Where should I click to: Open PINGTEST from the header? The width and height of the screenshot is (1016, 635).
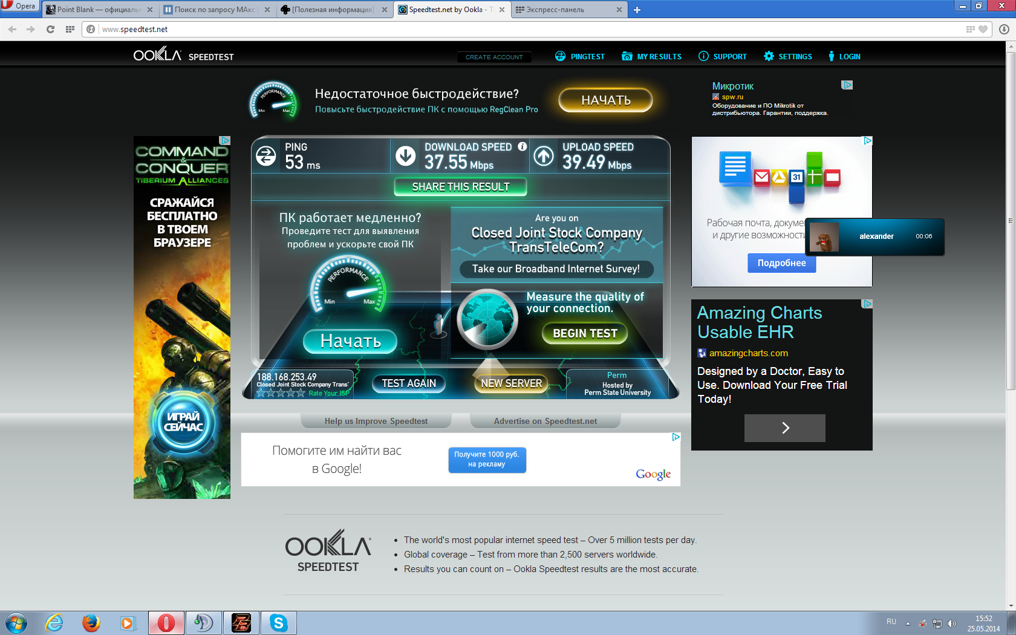[x=580, y=56]
